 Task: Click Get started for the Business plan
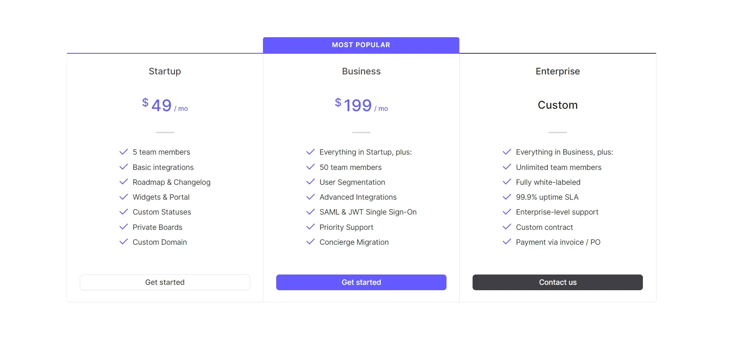(361, 282)
